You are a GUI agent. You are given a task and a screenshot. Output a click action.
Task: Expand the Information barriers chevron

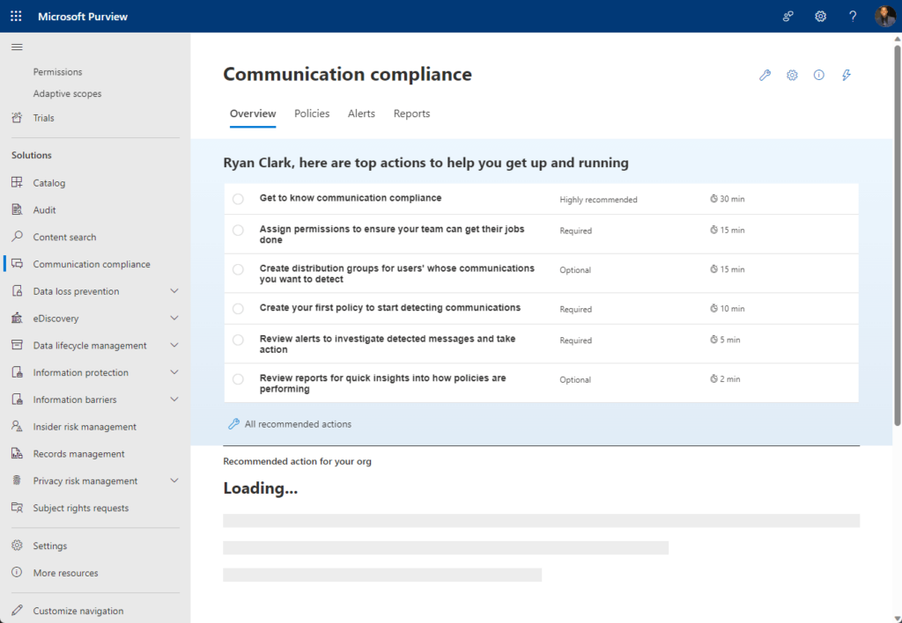pyautogui.click(x=174, y=399)
